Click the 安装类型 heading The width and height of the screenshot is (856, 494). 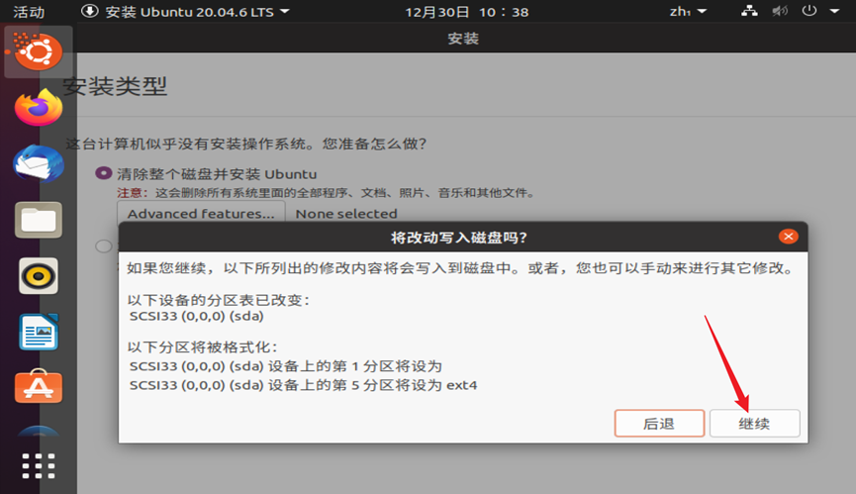tap(115, 86)
